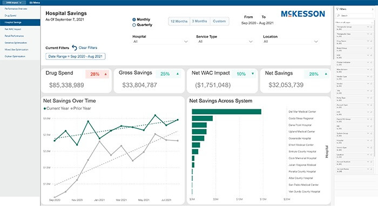Expand the Vendor filter card chevron
378x206 pixels.
coord(368,84)
